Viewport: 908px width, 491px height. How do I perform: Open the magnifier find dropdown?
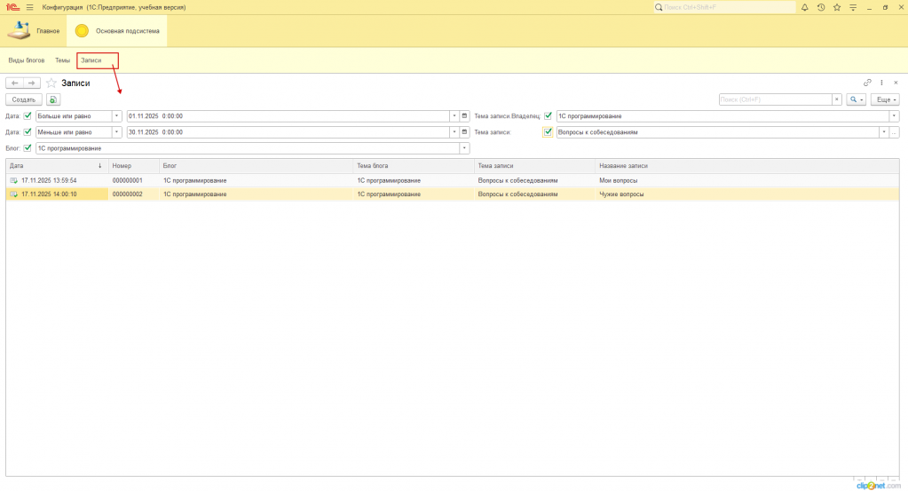click(856, 99)
